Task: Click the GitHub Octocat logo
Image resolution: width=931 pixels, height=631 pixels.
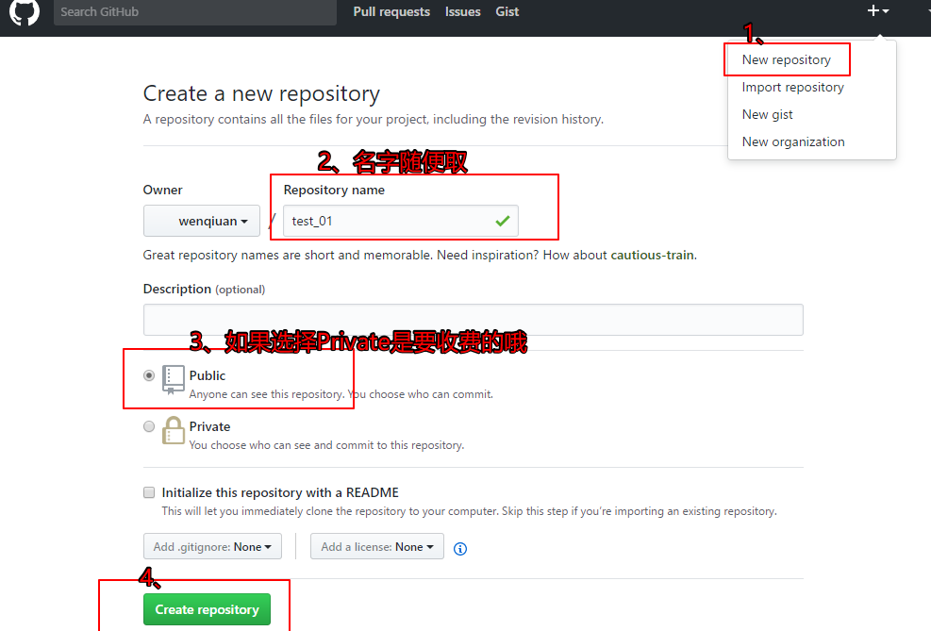Action: coord(25,12)
